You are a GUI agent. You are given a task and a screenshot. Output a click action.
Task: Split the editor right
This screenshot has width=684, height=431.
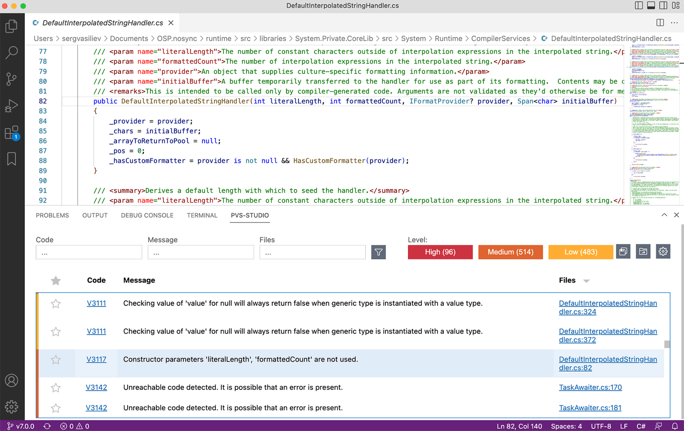660,23
